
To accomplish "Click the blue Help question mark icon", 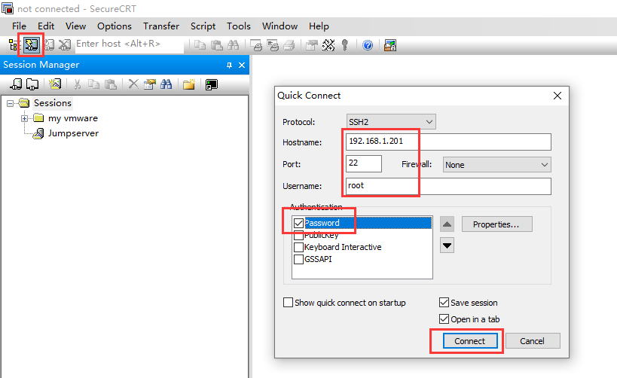I will [x=368, y=46].
